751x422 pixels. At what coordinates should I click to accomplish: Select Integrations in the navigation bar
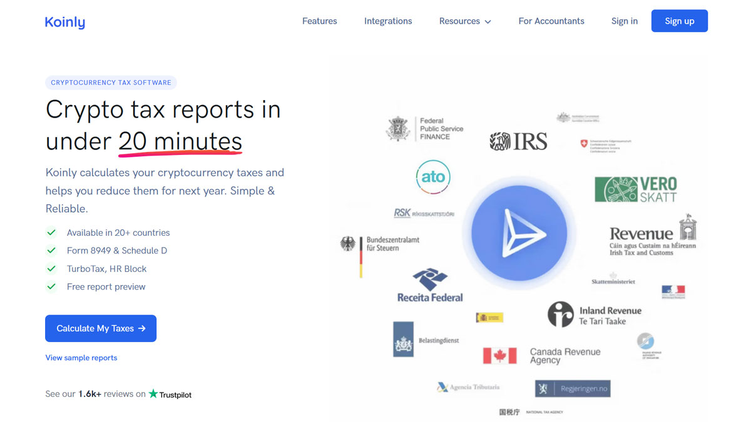coord(388,21)
